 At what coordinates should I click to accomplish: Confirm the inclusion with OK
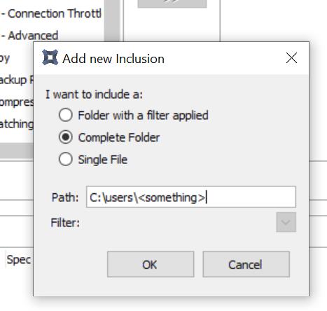click(x=151, y=264)
